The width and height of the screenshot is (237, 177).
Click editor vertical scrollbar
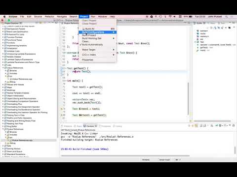[188, 98]
